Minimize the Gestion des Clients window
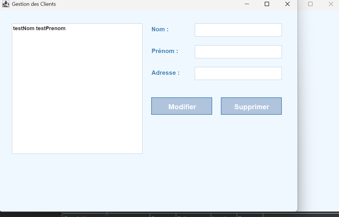This screenshot has height=217, width=339. pyautogui.click(x=247, y=4)
